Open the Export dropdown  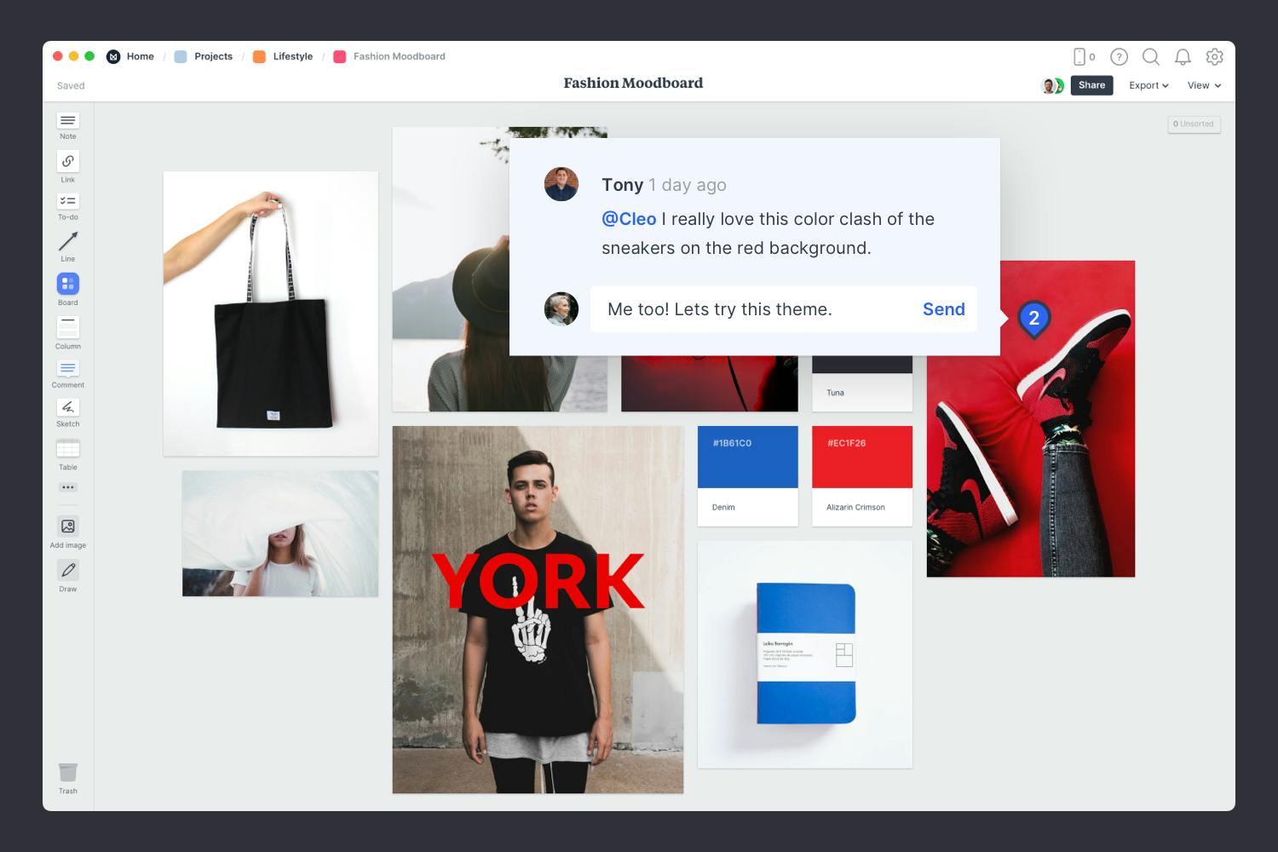(x=1147, y=85)
